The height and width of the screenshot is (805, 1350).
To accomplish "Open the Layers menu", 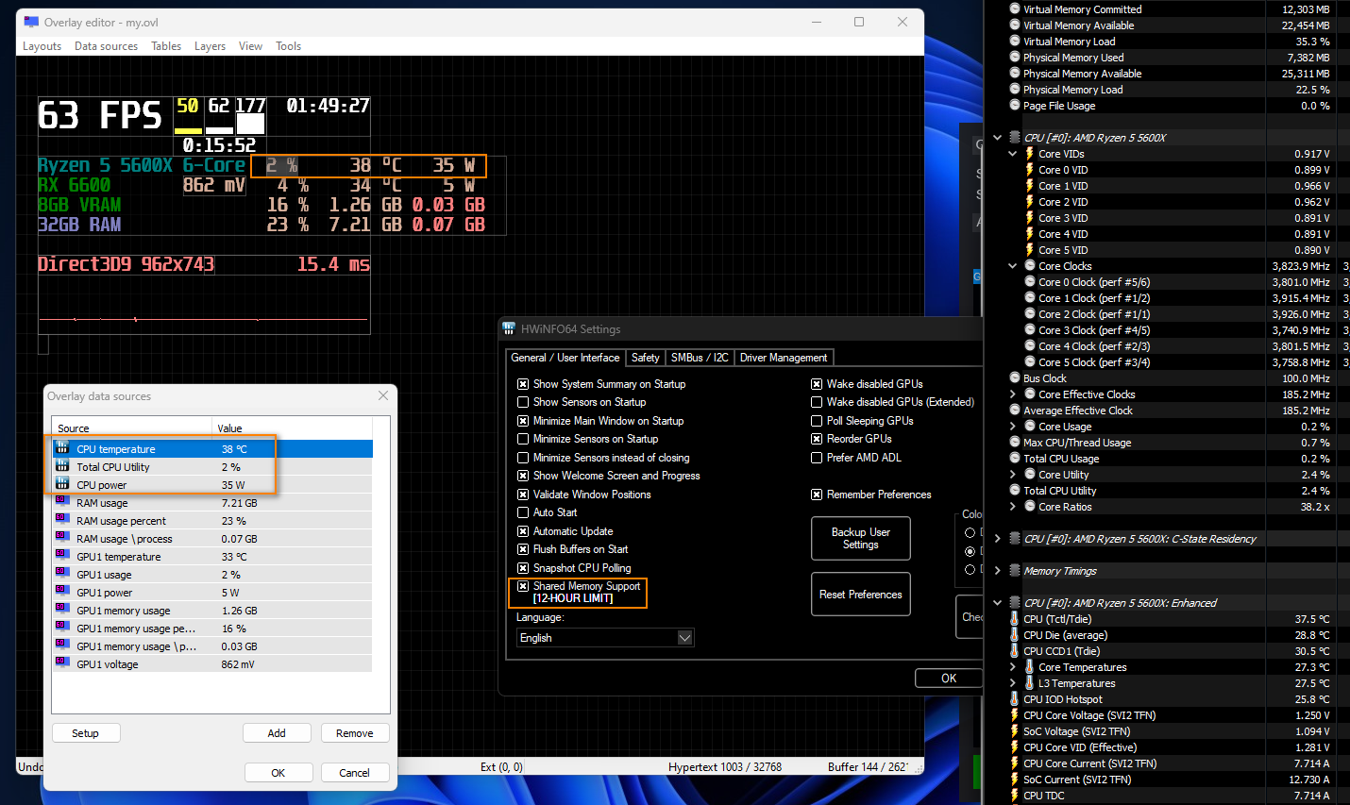I will click(210, 46).
